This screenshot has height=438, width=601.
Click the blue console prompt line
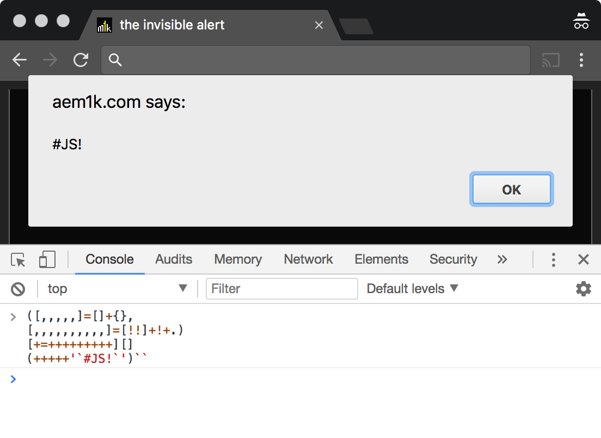300,379
